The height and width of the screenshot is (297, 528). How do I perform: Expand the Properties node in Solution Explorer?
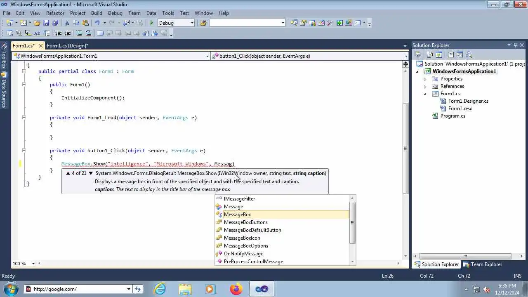425,79
